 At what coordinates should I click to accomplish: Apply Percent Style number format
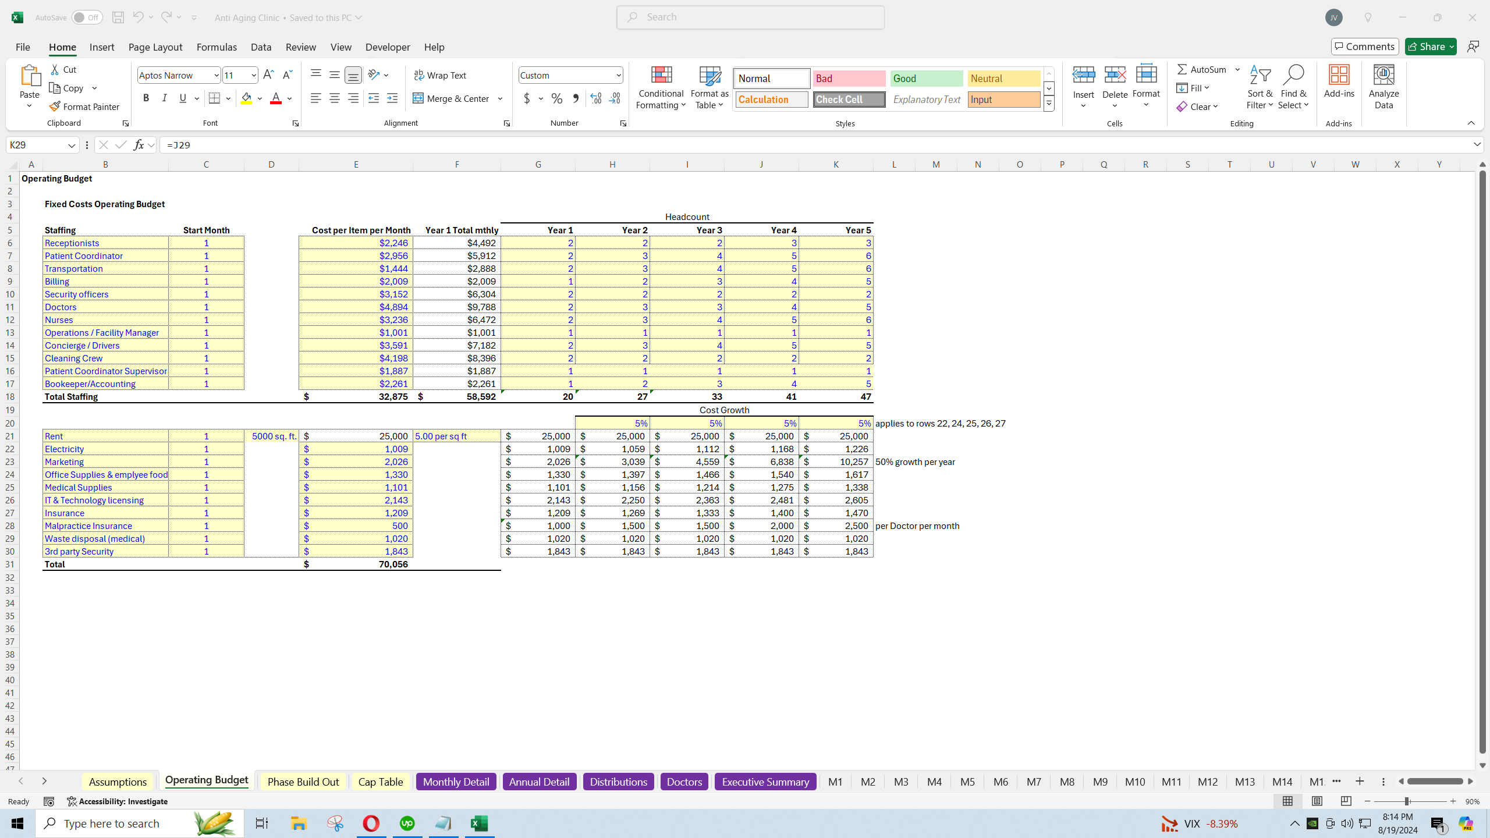(557, 98)
